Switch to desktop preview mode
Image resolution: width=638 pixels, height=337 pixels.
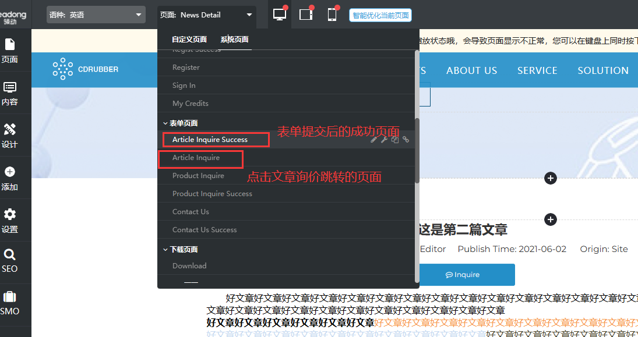(x=280, y=15)
